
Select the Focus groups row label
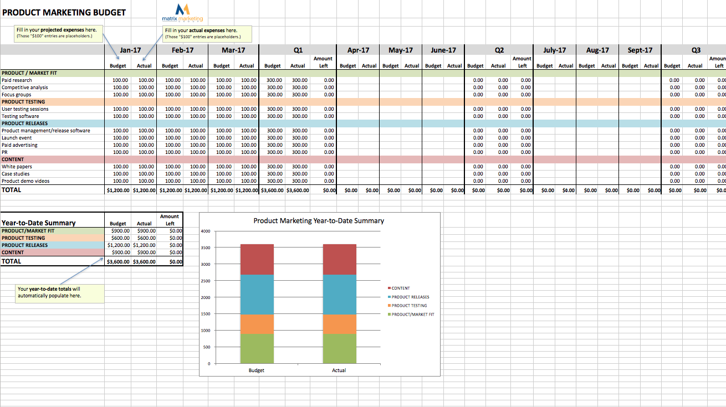(17, 95)
